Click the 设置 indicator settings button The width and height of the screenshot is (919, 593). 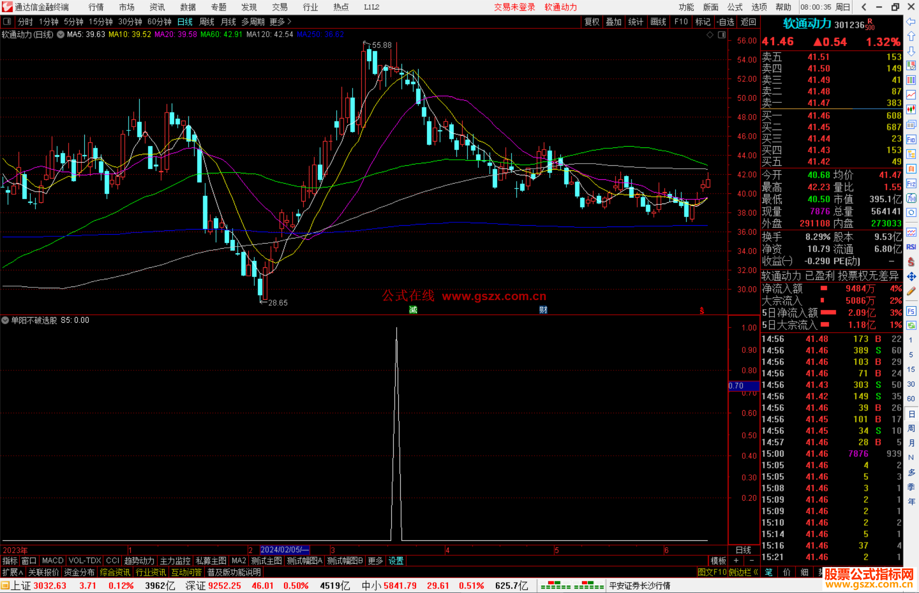(x=396, y=561)
